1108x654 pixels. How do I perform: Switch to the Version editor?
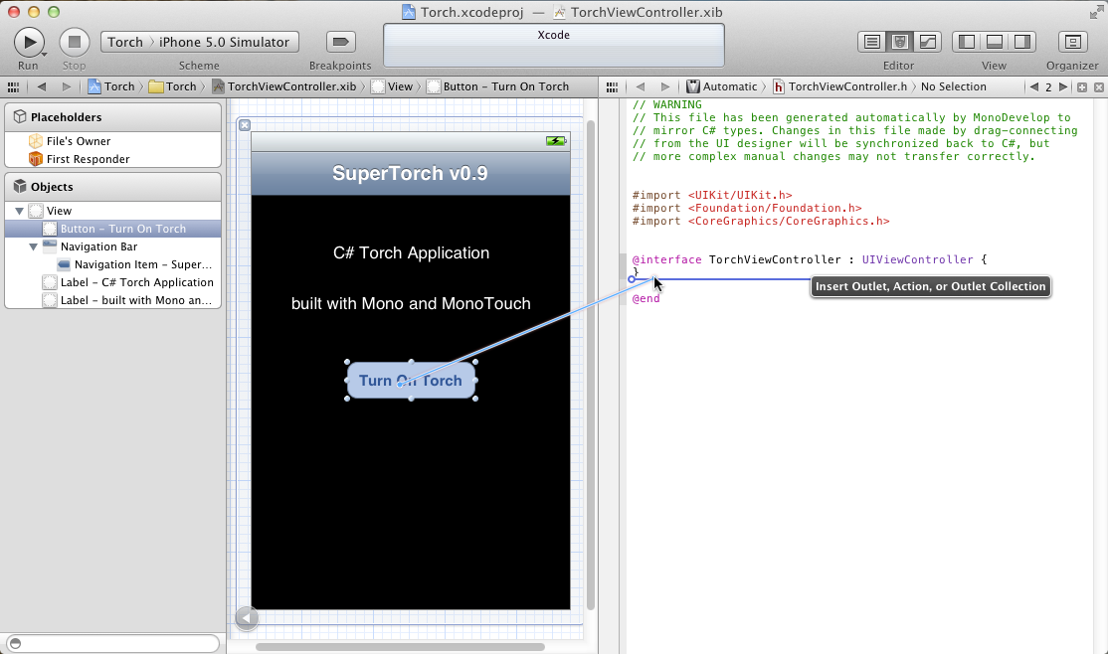coord(927,42)
